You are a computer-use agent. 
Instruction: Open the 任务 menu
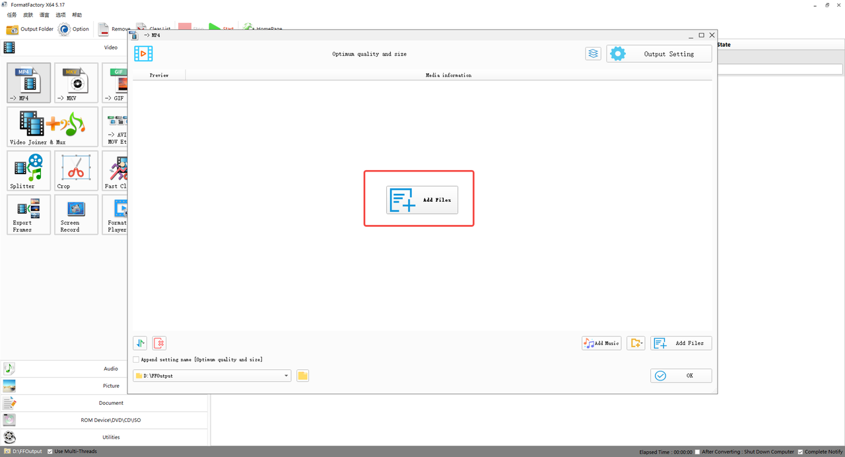(12, 15)
